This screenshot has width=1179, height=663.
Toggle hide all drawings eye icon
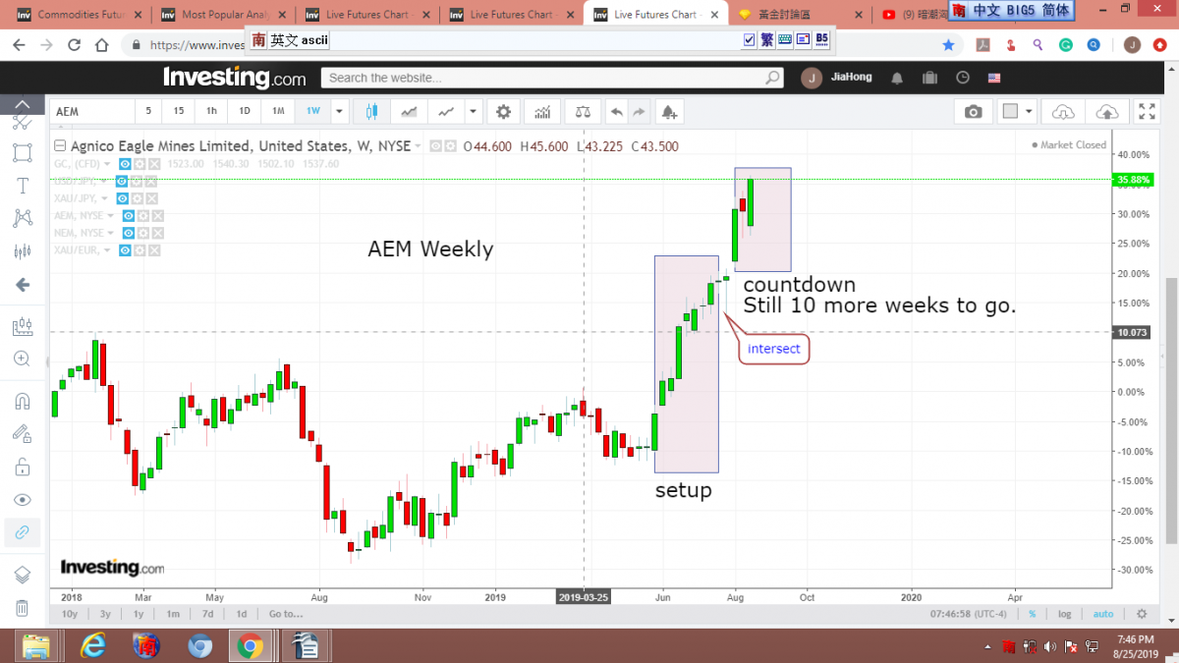point(22,500)
